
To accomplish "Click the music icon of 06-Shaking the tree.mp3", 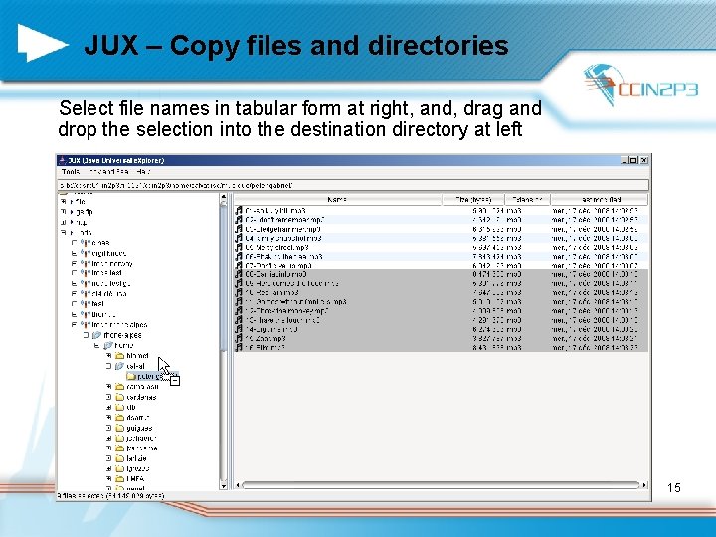I will pos(239,257).
